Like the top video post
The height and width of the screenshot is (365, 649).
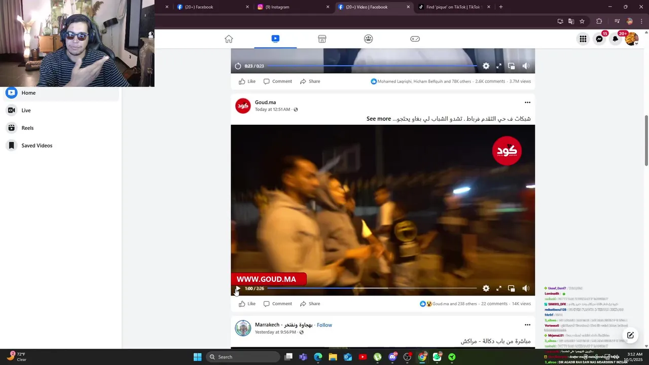click(247, 81)
